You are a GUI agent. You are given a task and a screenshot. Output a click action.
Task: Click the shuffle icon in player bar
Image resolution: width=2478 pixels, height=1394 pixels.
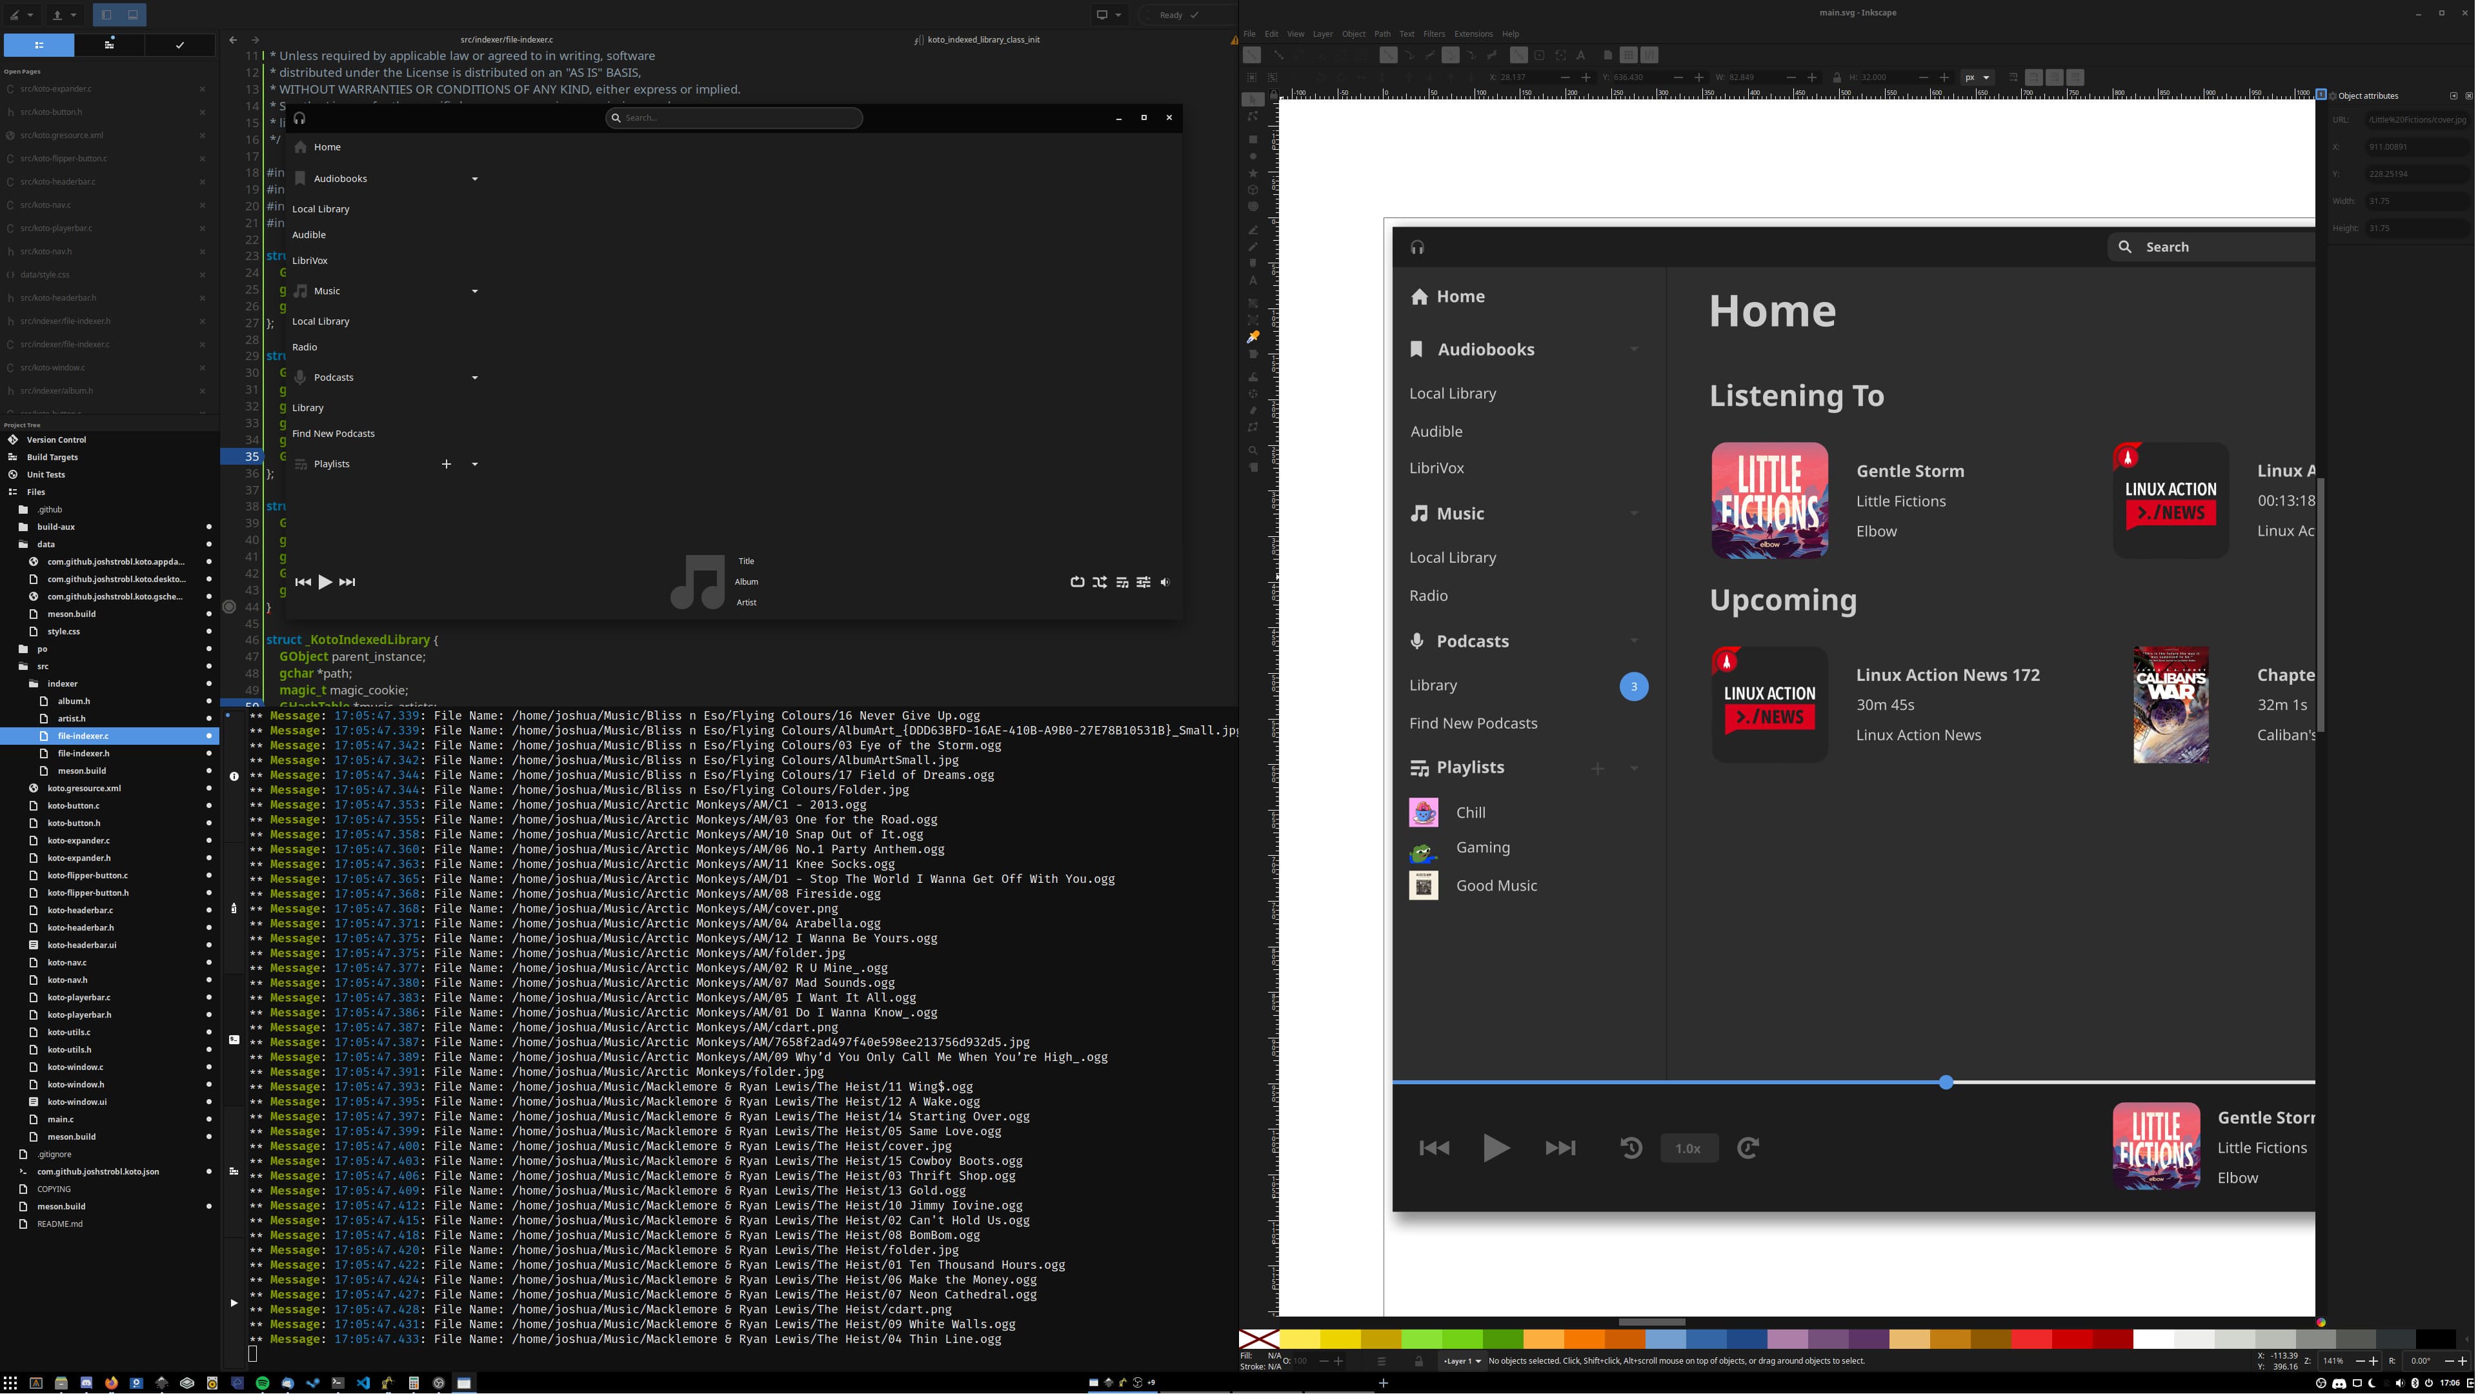(x=1100, y=582)
